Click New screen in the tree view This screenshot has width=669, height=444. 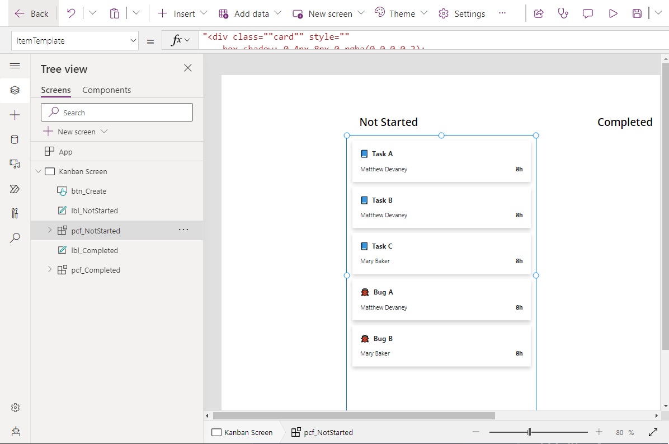coord(76,132)
